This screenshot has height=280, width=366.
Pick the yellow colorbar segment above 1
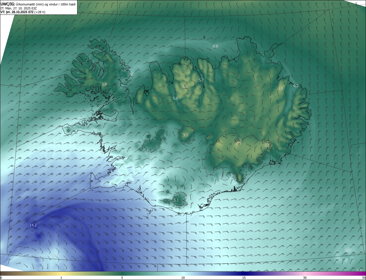point(61,273)
